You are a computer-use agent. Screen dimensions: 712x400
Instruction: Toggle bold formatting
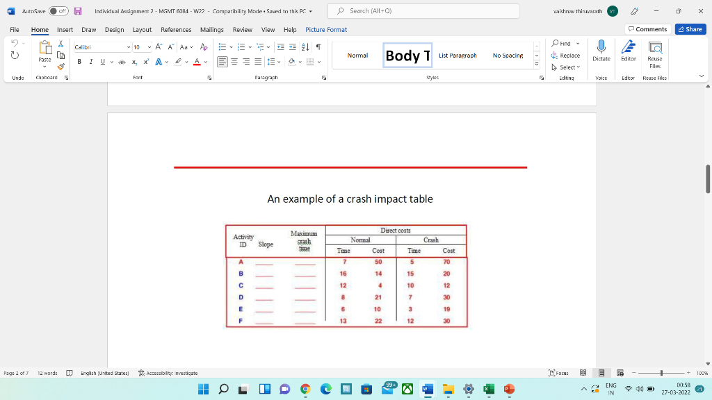[x=79, y=62]
